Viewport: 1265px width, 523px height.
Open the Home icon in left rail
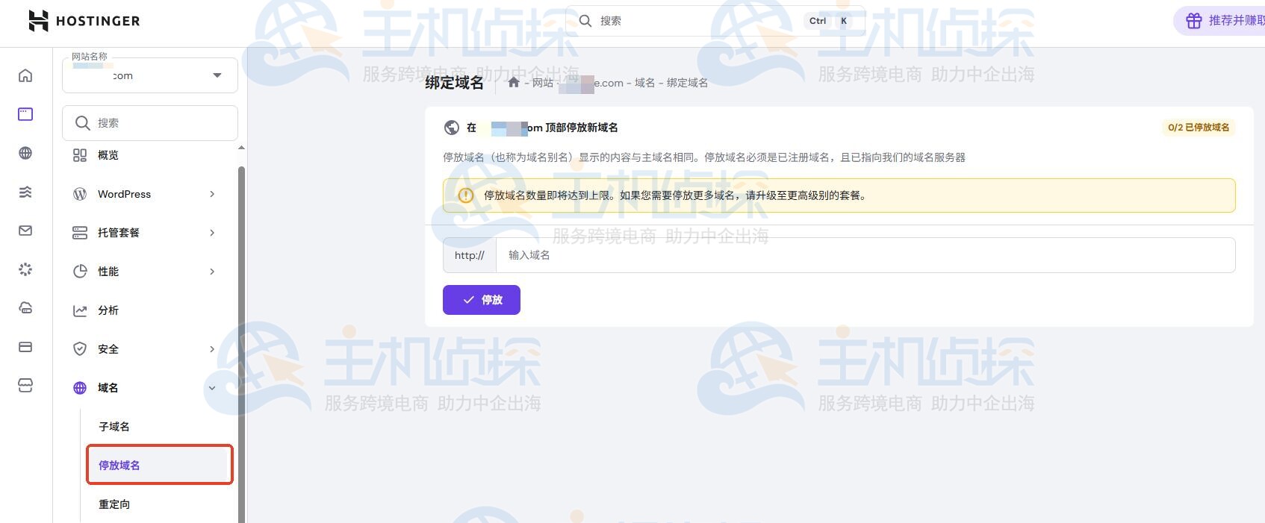[25, 75]
